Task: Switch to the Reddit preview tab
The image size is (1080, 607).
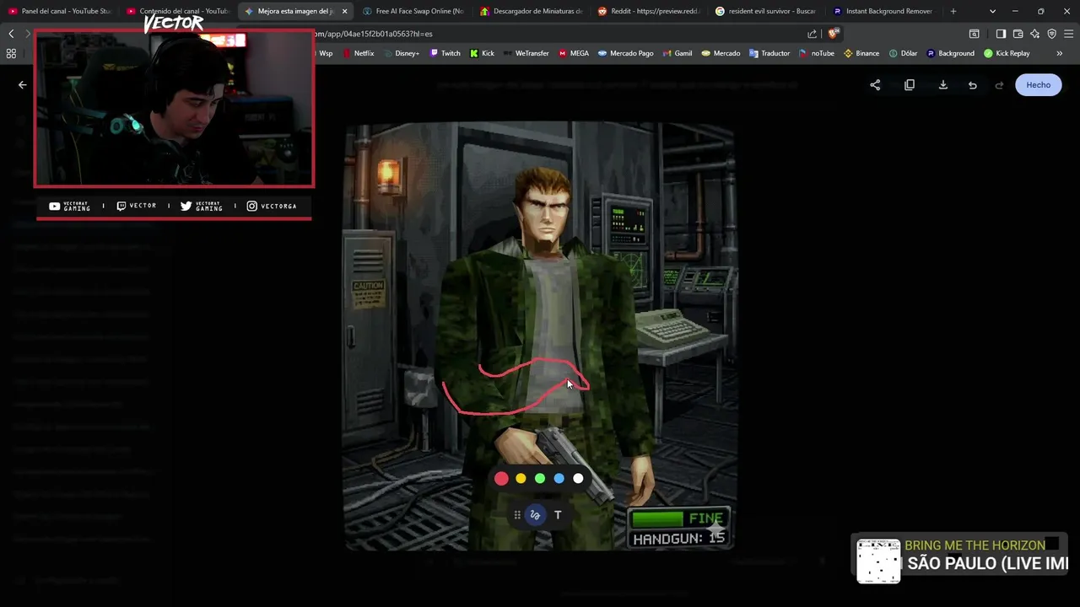Action: pos(648,11)
